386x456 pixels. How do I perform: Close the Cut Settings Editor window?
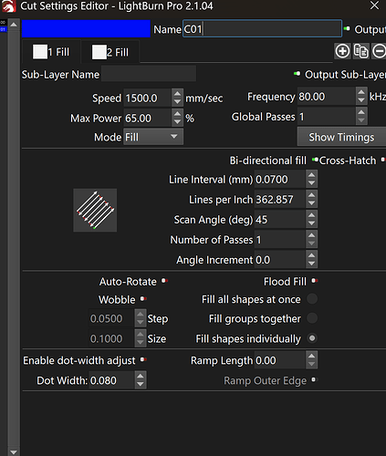[x=374, y=5]
